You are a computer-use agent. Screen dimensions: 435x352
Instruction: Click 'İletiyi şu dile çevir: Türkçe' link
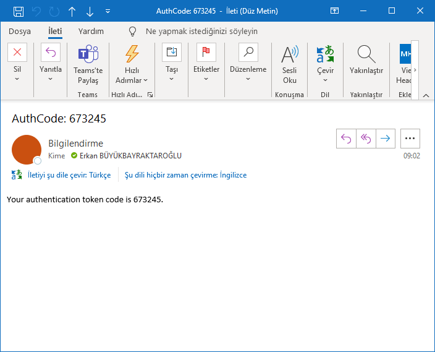(x=69, y=175)
